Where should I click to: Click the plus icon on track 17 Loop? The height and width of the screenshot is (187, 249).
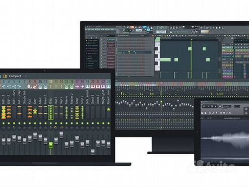click(77, 87)
